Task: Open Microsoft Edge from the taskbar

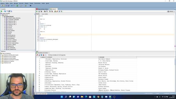Action: [86, 97]
